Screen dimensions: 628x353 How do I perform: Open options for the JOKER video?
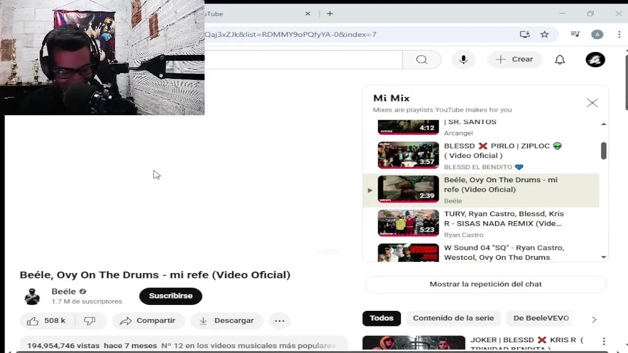604,341
